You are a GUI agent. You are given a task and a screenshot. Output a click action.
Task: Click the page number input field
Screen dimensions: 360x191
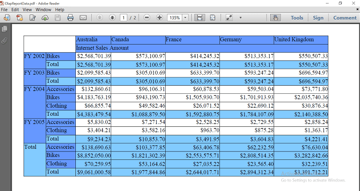(124, 18)
